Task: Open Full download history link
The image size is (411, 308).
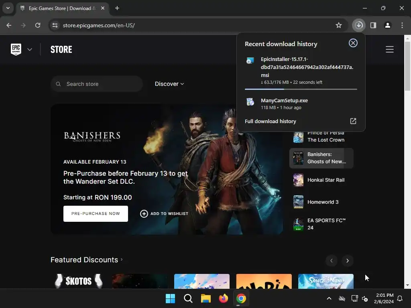Action: (270, 121)
